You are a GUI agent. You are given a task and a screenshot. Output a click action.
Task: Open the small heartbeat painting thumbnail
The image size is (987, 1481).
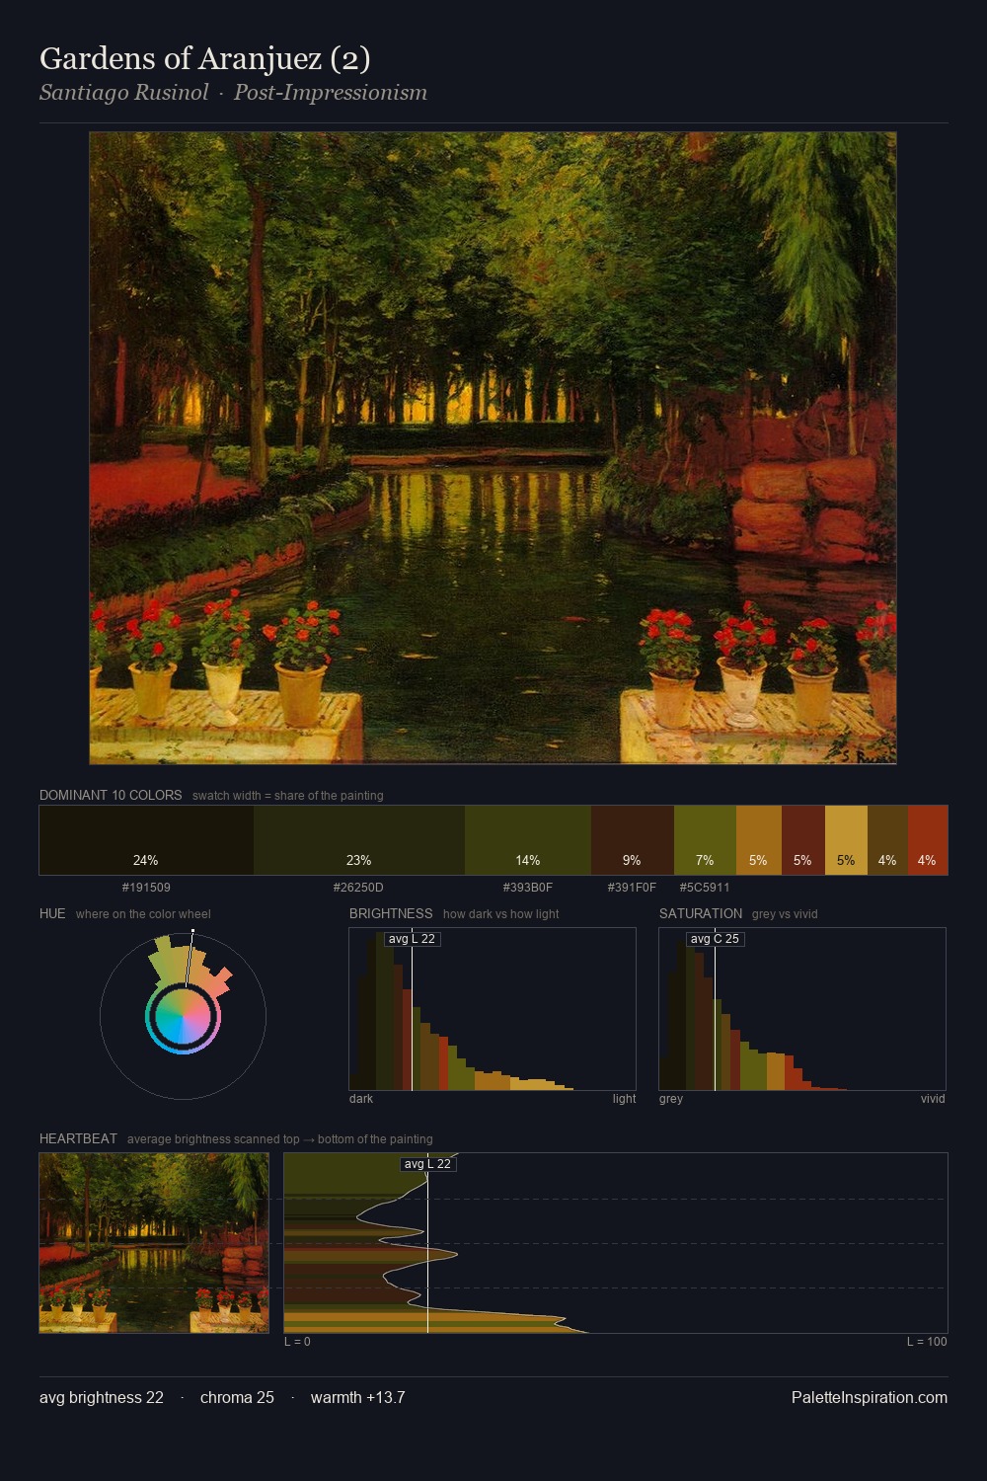point(154,1243)
